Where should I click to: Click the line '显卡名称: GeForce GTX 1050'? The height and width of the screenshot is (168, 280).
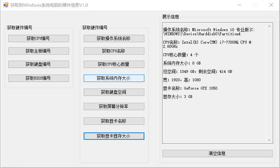click(190, 89)
